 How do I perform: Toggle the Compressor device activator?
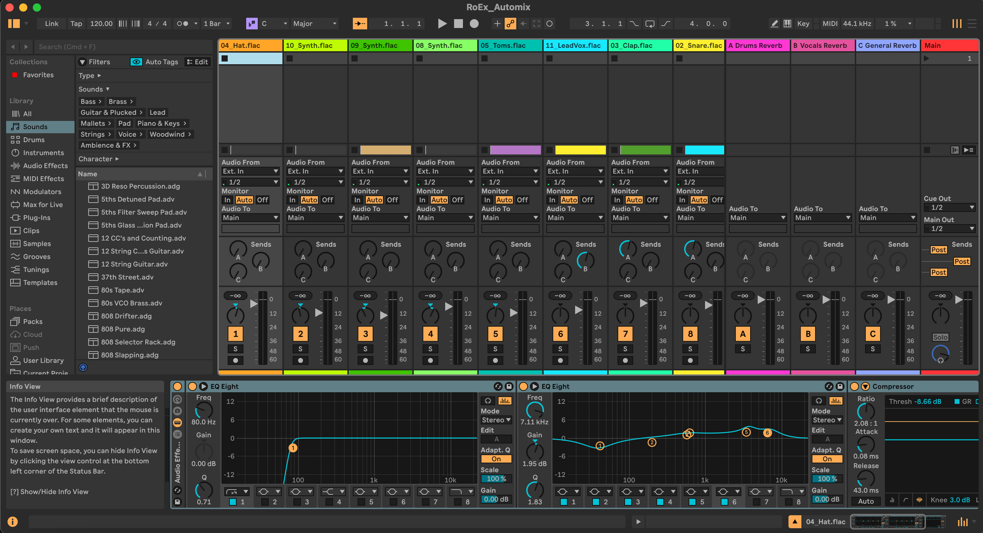pyautogui.click(x=855, y=386)
